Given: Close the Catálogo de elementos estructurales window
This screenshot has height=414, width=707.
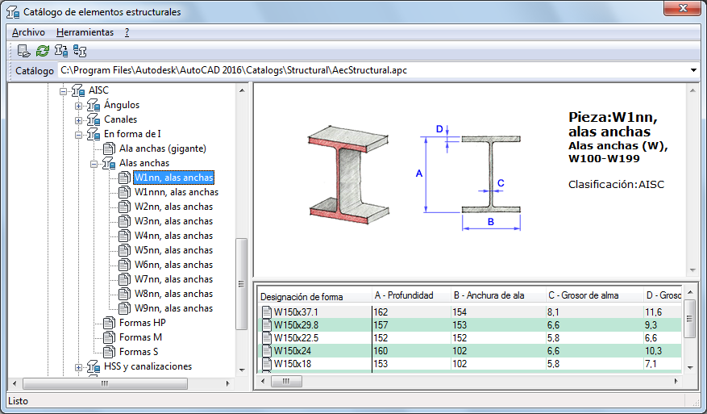Looking at the screenshot, I should tap(683, 8).
